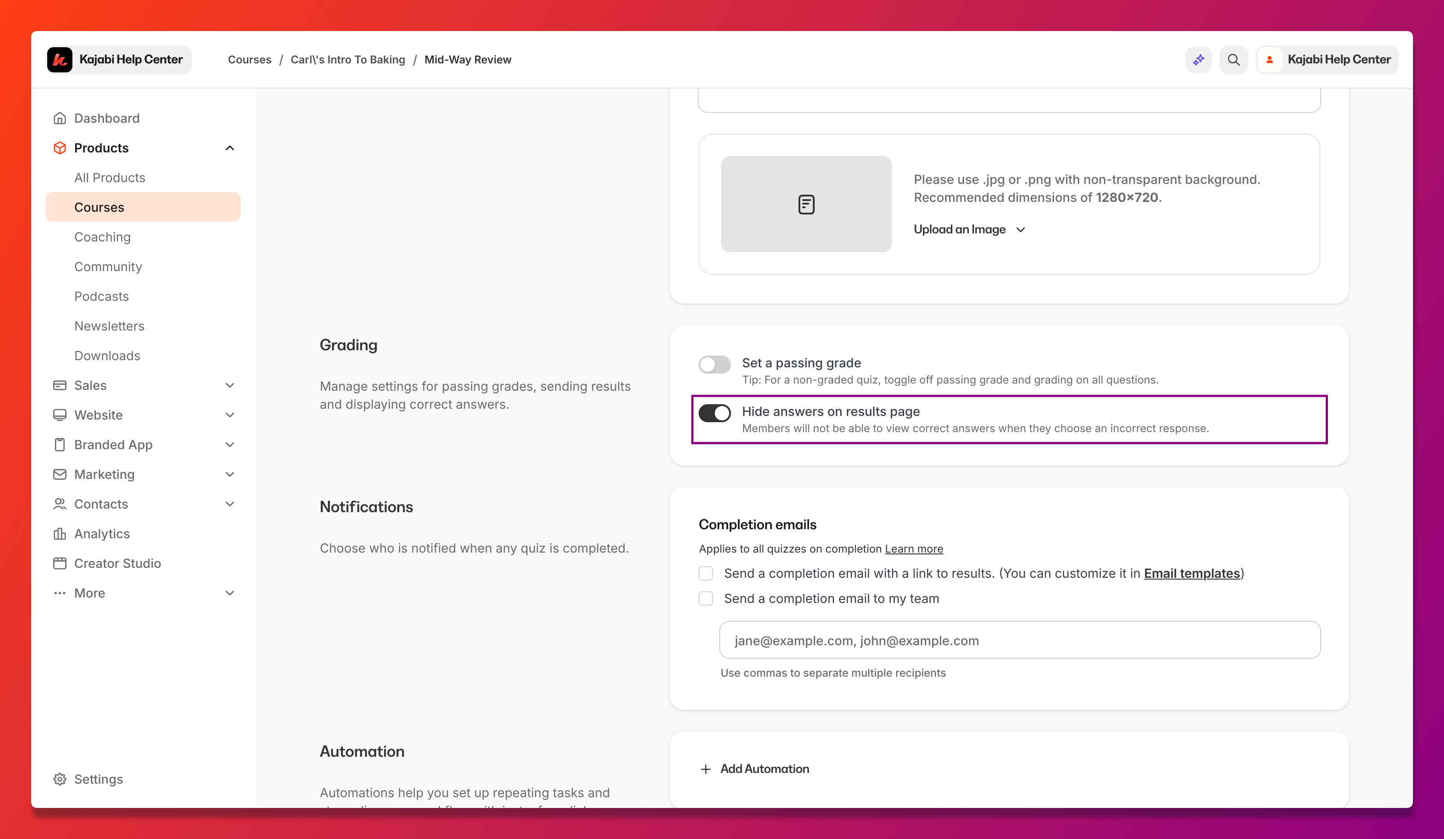The image size is (1444, 839).
Task: Open the AI sparkle assistant icon
Action: 1198,59
